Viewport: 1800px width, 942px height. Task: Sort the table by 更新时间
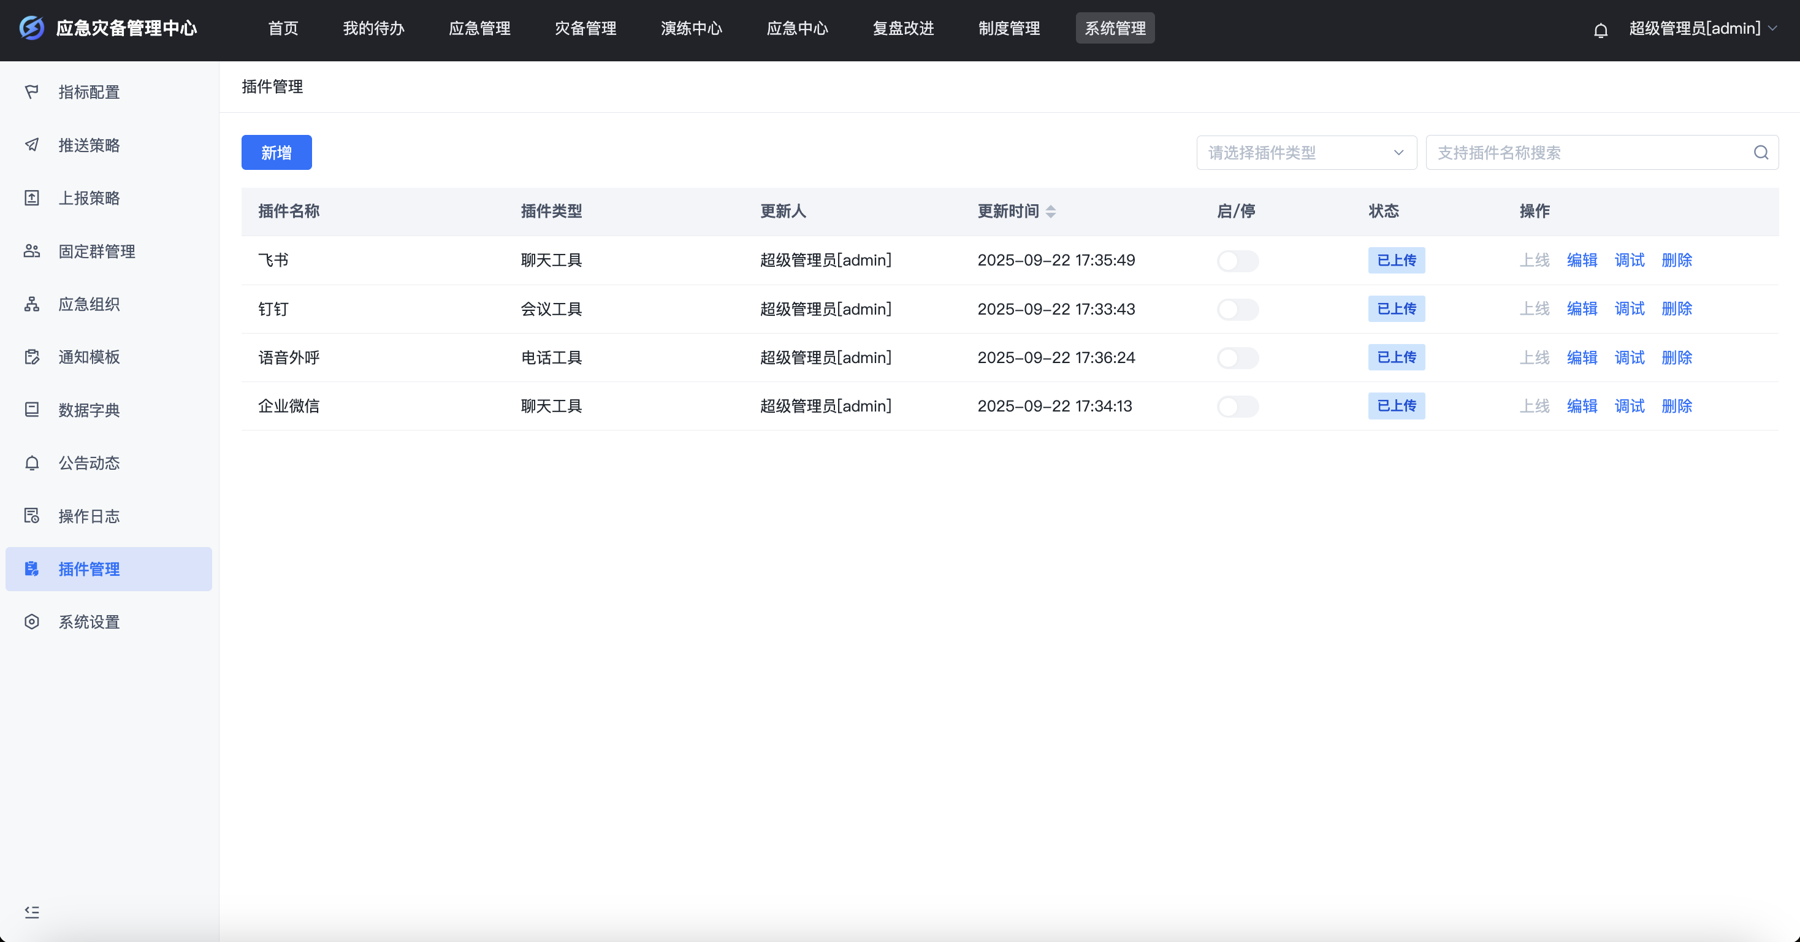tap(1050, 211)
